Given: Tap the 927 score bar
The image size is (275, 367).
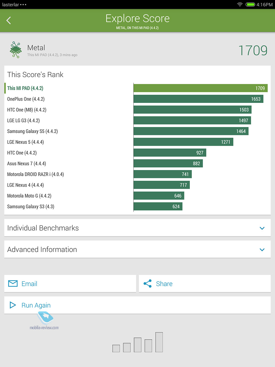Looking at the screenshot, I should pyautogui.click(x=170, y=153).
